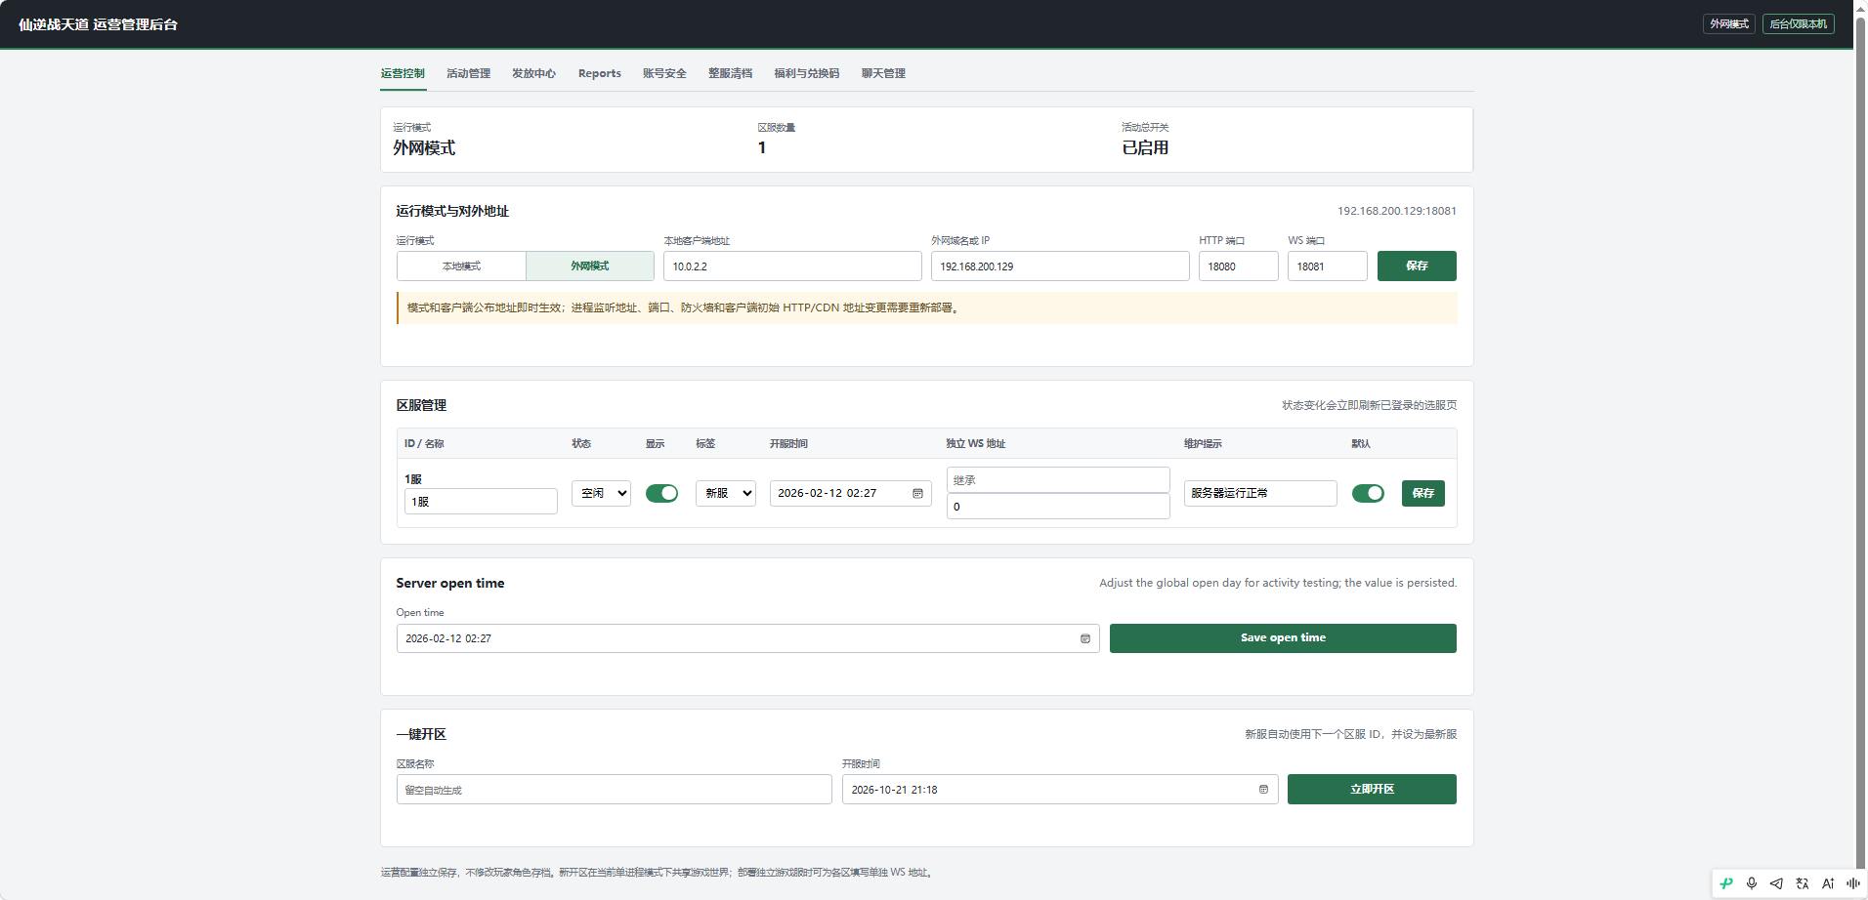
Task: Select 本地模式 run mode
Action: pyautogui.click(x=461, y=266)
